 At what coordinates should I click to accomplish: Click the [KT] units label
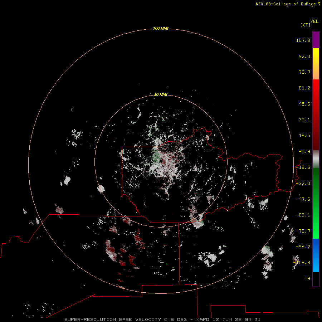click(305, 25)
